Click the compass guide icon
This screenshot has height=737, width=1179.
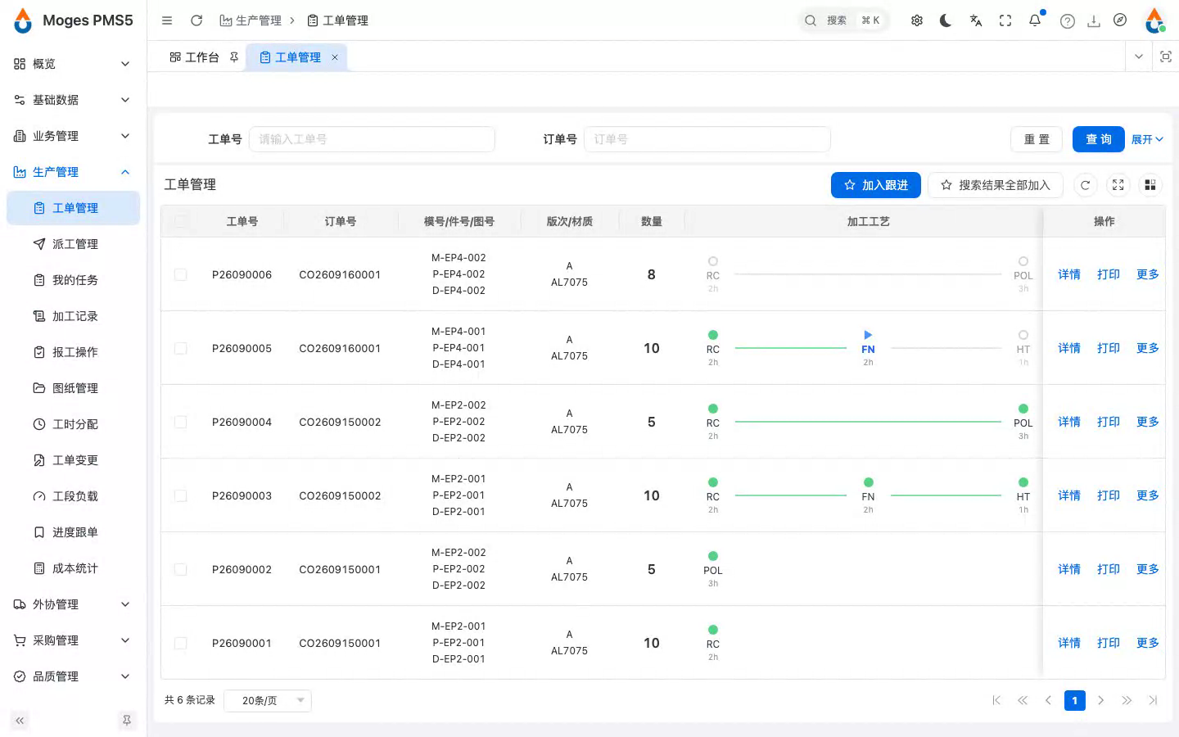(1120, 20)
